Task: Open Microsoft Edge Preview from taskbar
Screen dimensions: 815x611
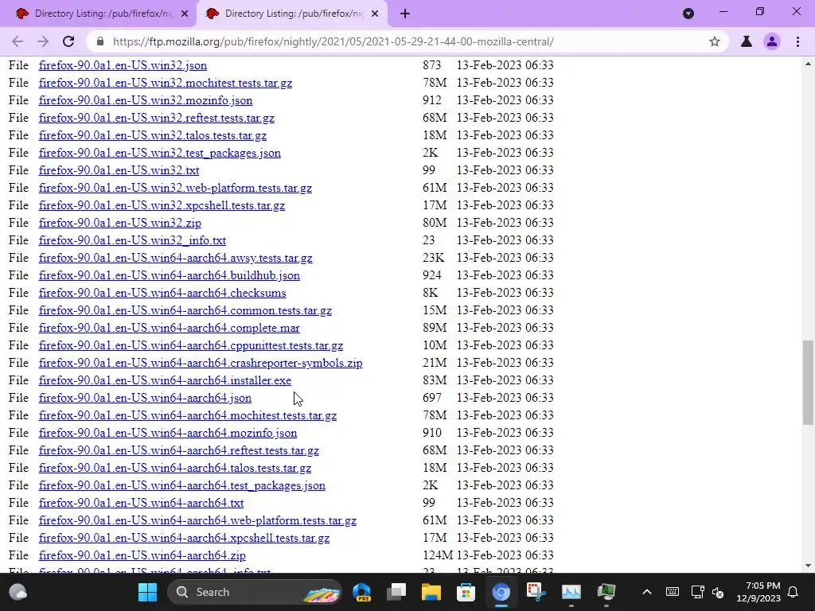Action: click(362, 592)
